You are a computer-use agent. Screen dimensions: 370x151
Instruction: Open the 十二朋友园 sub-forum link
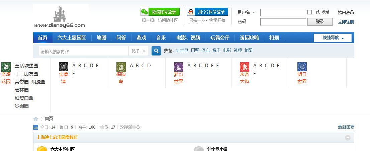(x=26, y=74)
